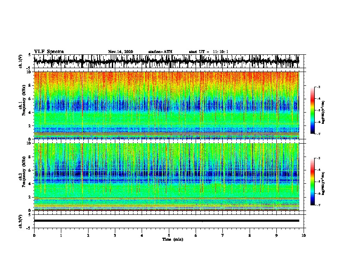
Task: Click the date 'Nov.14, 2020' label
Action: coord(120,52)
